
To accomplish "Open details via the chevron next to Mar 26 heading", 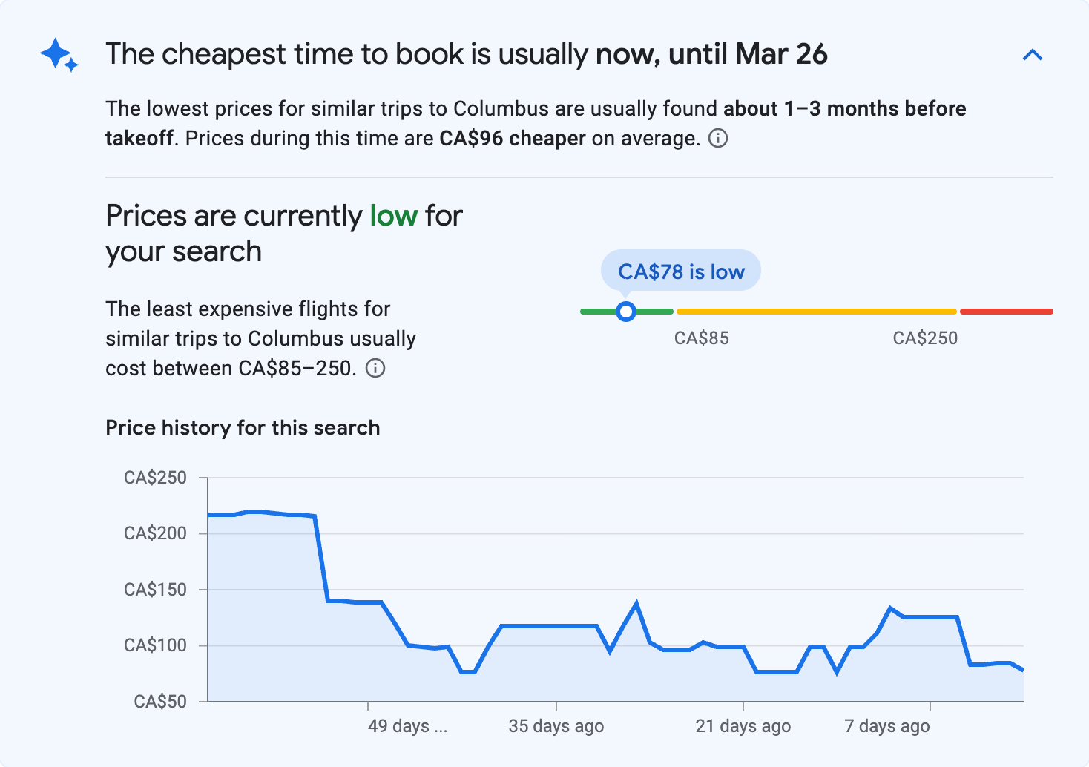I will (x=1033, y=54).
